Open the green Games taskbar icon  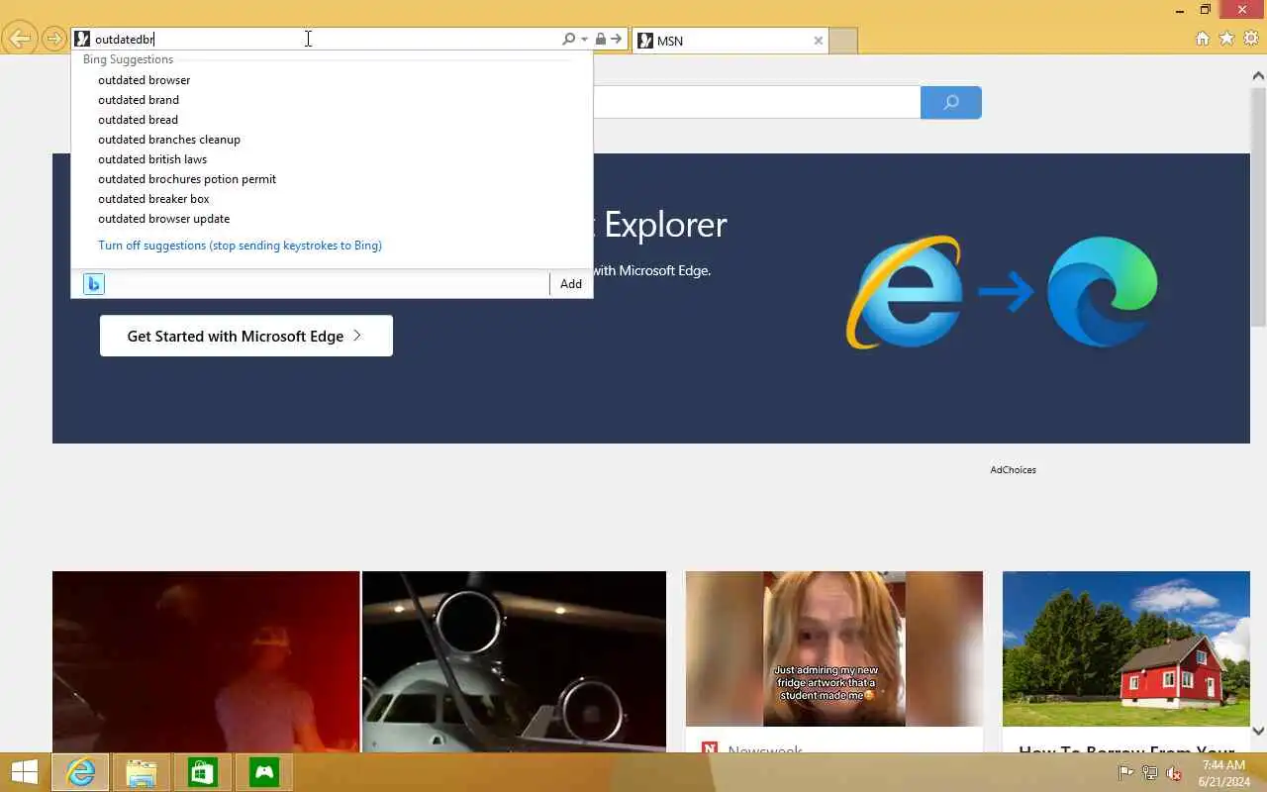pyautogui.click(x=264, y=772)
